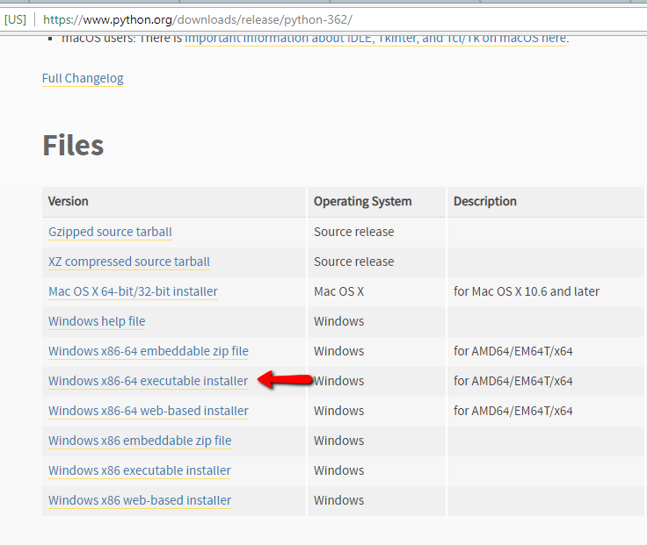This screenshot has height=545, width=647.
Task: Click the Operating System column header
Action: click(362, 201)
